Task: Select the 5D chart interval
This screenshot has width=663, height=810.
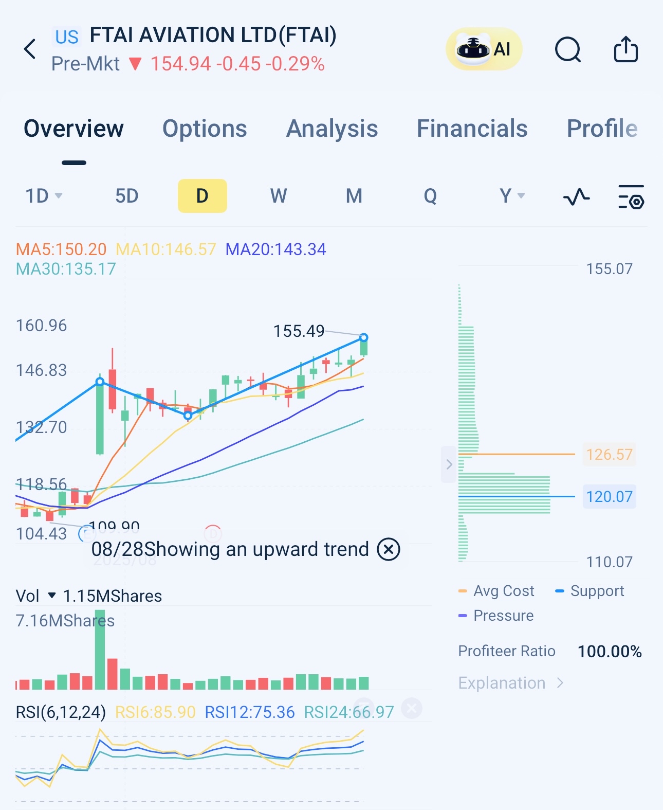Action: click(x=126, y=196)
